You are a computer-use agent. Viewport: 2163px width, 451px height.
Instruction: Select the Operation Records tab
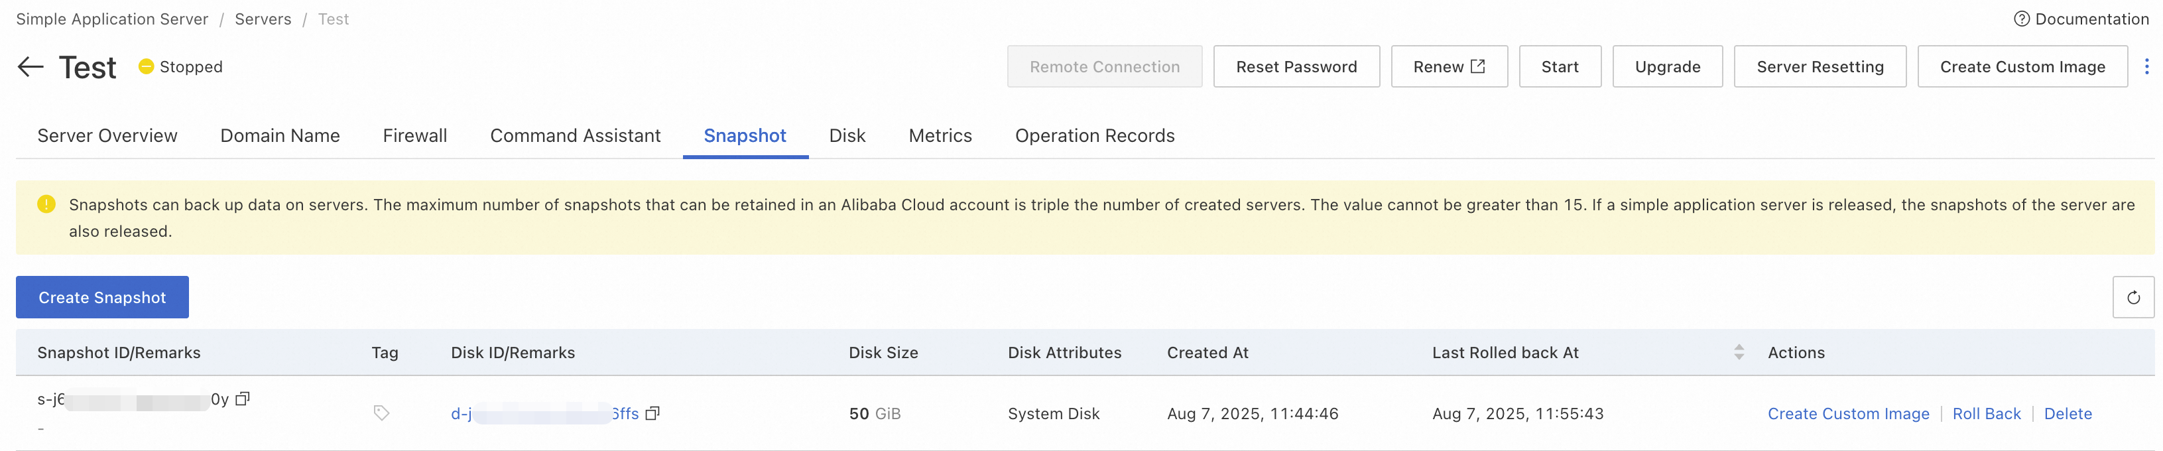1094,136
